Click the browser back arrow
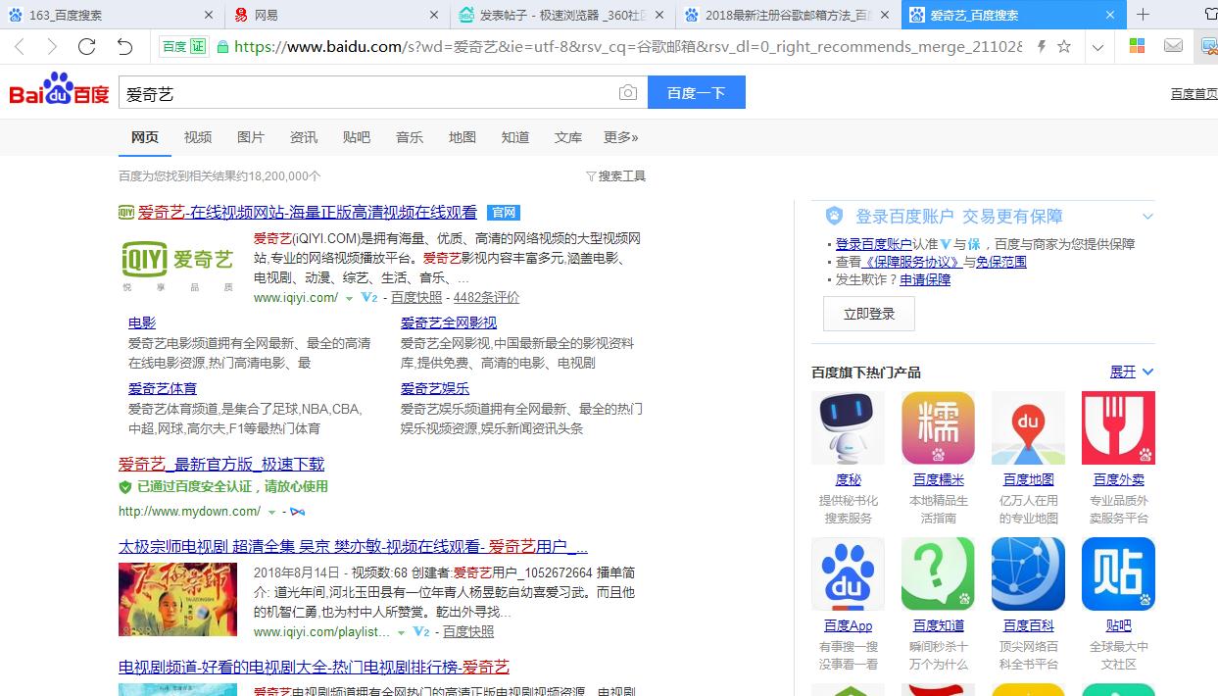Viewport: 1218px width, 696px height. coord(20,46)
